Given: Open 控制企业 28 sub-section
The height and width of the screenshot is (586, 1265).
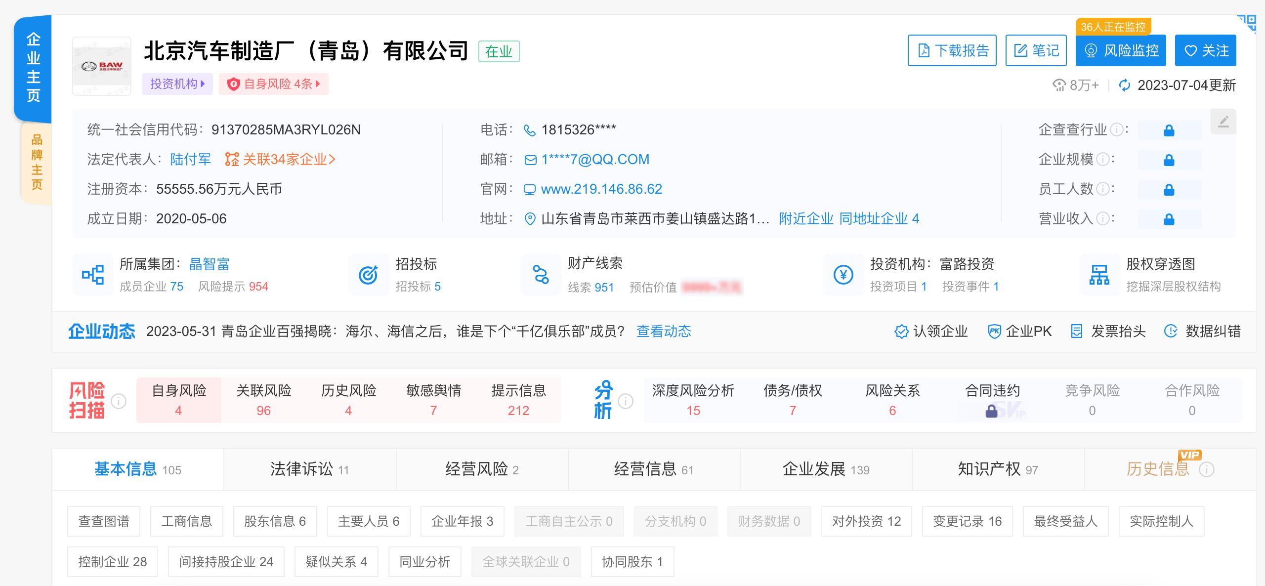Looking at the screenshot, I should click(x=113, y=562).
